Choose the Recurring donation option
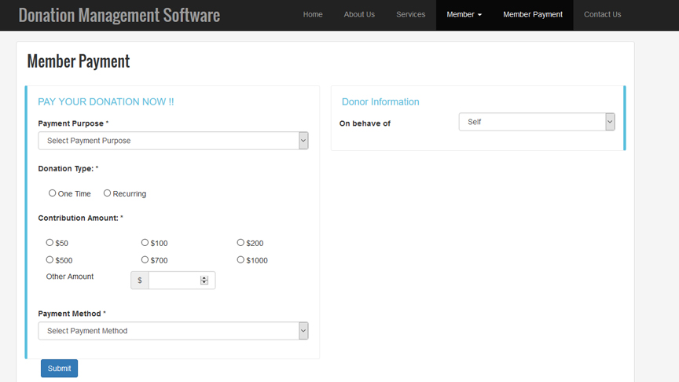679x382 pixels. [108, 193]
